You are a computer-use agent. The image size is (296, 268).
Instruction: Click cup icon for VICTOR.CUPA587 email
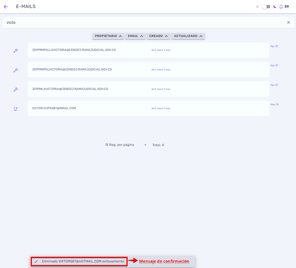(16, 109)
